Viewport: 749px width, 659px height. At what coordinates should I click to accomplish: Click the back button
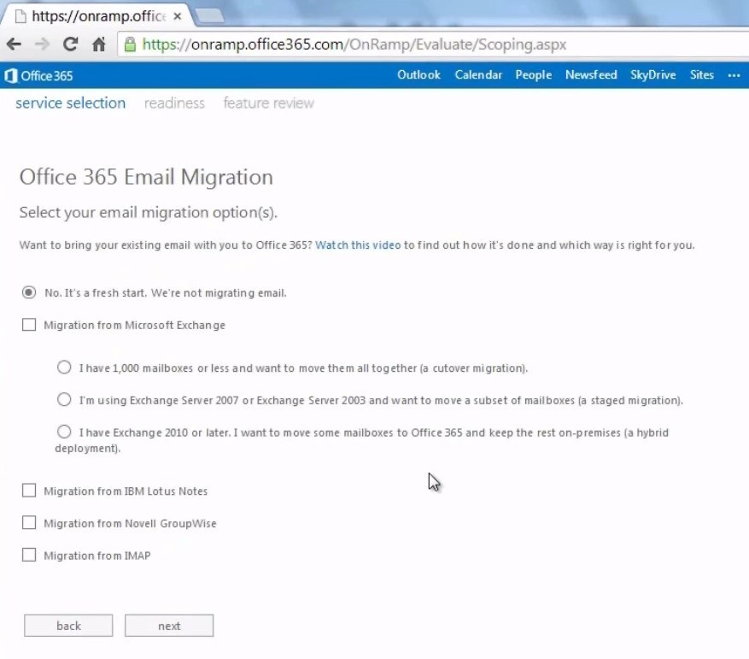tap(68, 626)
